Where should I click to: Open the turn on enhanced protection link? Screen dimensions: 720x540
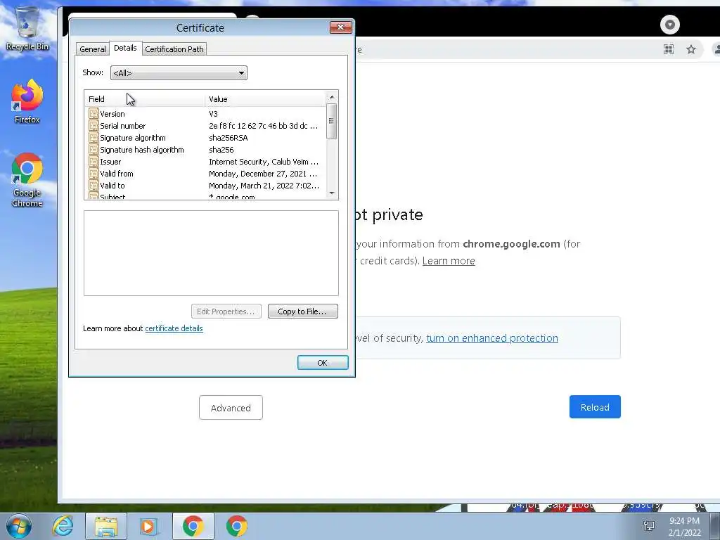[491, 338]
